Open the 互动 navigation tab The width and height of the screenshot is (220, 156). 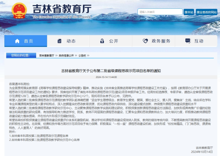196,41
